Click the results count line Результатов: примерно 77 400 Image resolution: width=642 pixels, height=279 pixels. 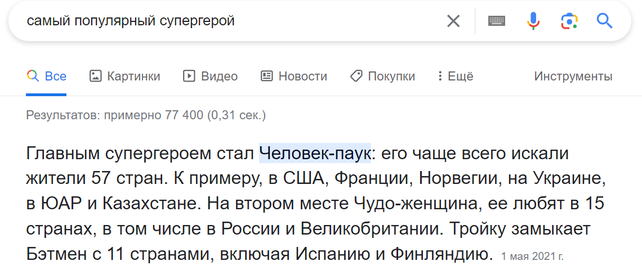[146, 115]
